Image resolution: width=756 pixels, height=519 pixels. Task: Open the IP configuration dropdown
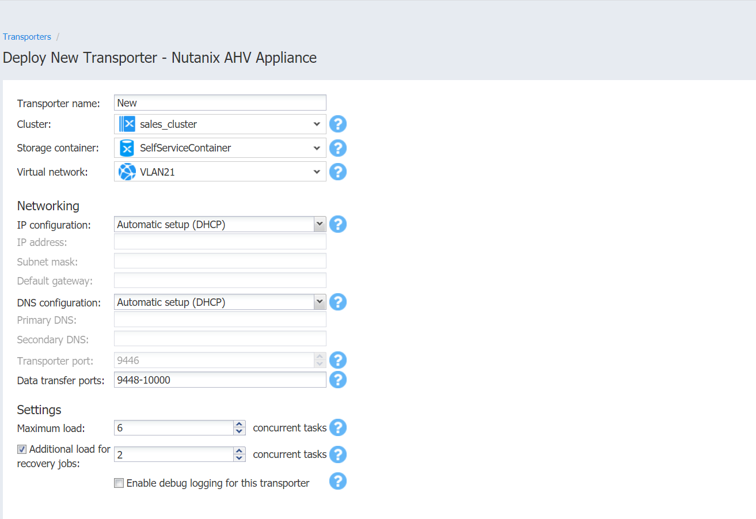pyautogui.click(x=320, y=225)
